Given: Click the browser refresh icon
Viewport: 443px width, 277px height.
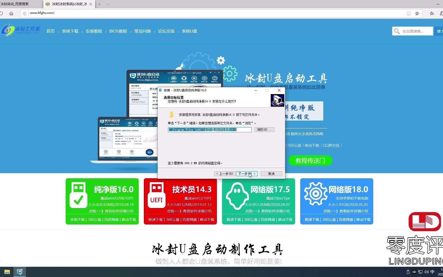Looking at the screenshot, I should (2, 13).
